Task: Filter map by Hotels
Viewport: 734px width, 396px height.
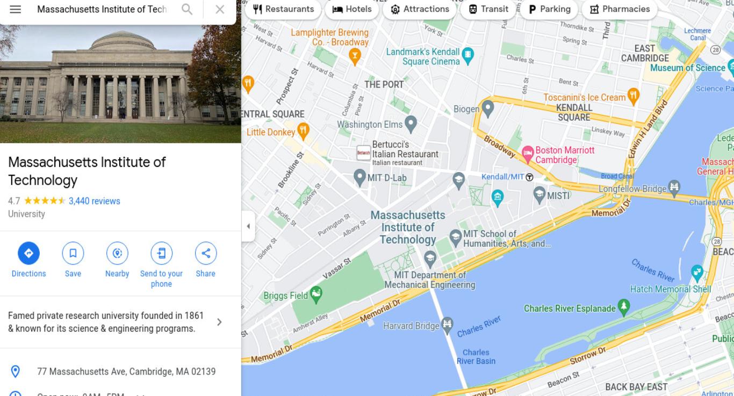Action: click(x=352, y=9)
